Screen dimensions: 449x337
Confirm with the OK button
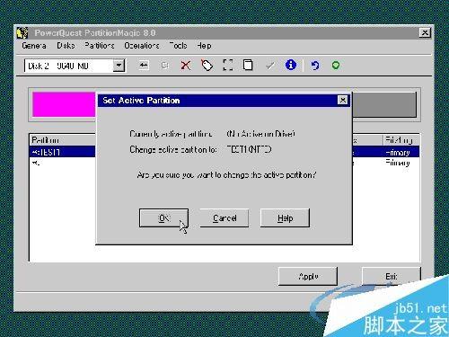click(x=163, y=217)
